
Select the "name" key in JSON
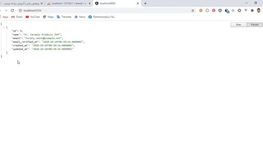[x=16, y=35]
